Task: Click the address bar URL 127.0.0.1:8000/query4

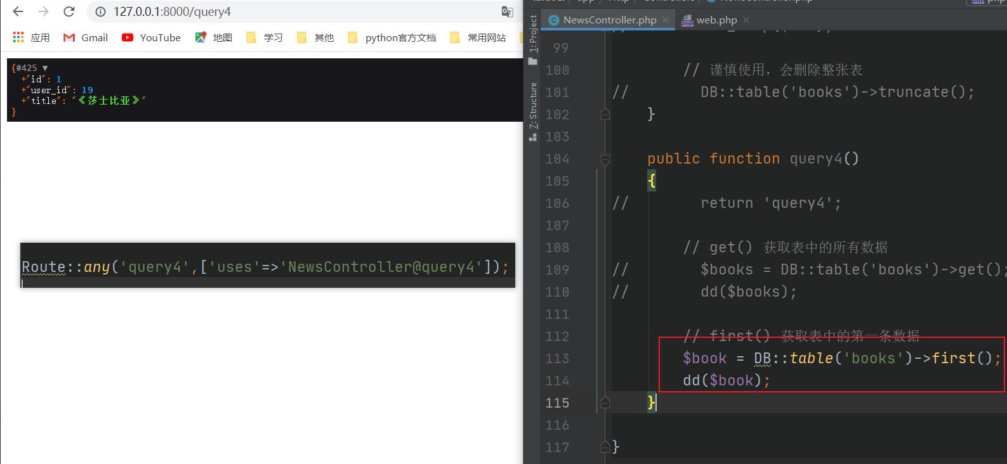Action: tap(172, 11)
